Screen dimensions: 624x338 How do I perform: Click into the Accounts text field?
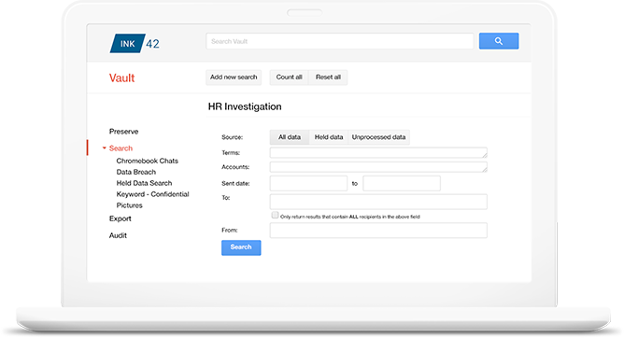[378, 167]
